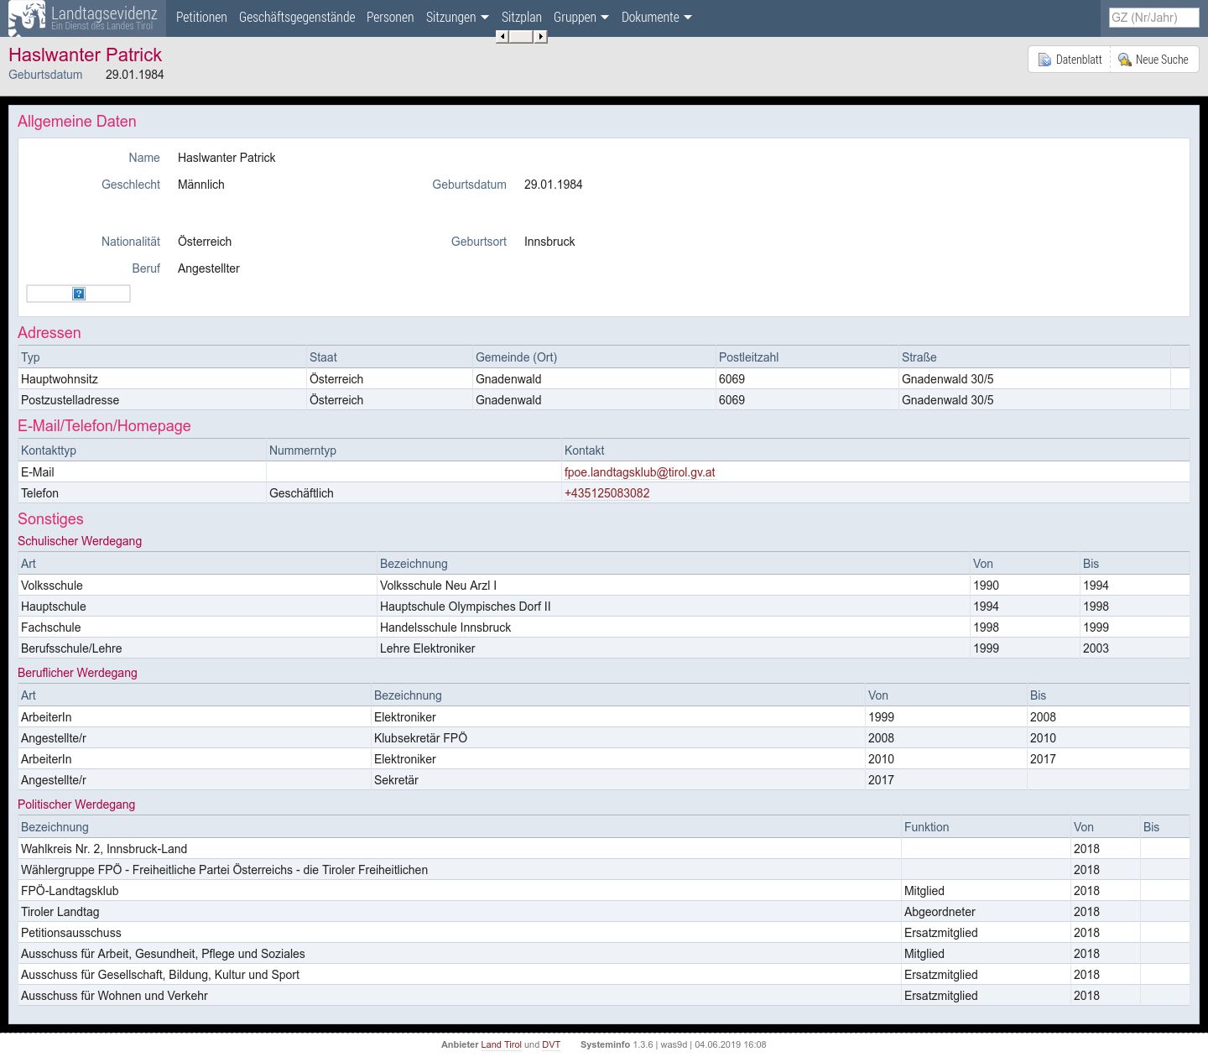Click the Neue Suche search icon
The image size is (1208, 1057).
click(1125, 60)
